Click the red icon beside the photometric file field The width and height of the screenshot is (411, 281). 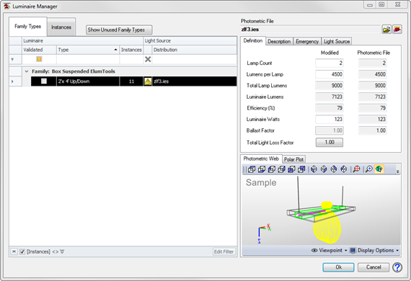coord(397,30)
